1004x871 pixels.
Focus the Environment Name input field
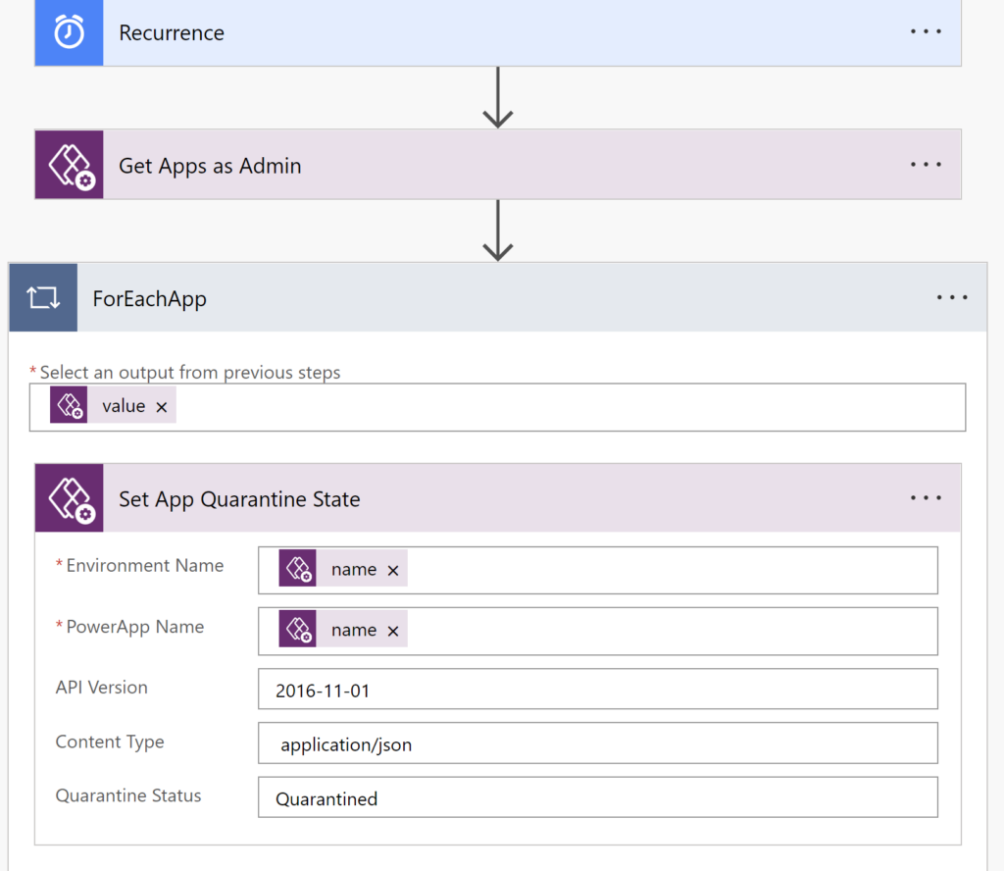click(598, 570)
